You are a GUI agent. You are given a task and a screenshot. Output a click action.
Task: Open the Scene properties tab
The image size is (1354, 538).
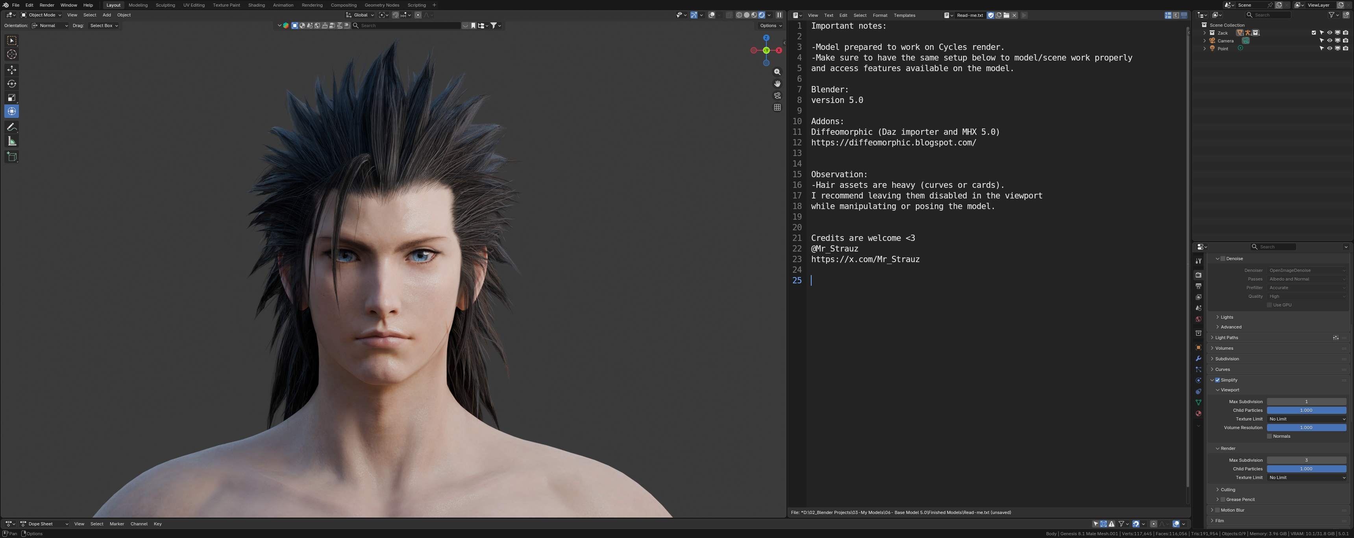[x=1199, y=308]
